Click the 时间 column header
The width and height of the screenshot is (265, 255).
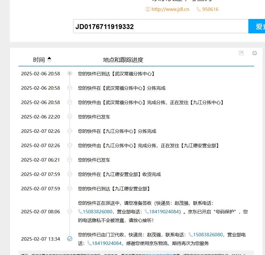[x=39, y=60]
